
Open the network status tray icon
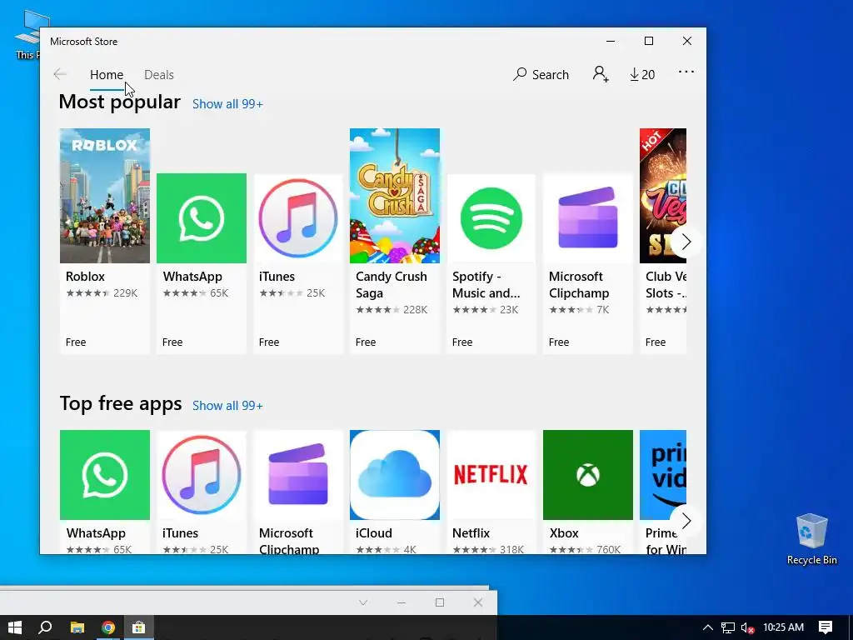coord(728,627)
